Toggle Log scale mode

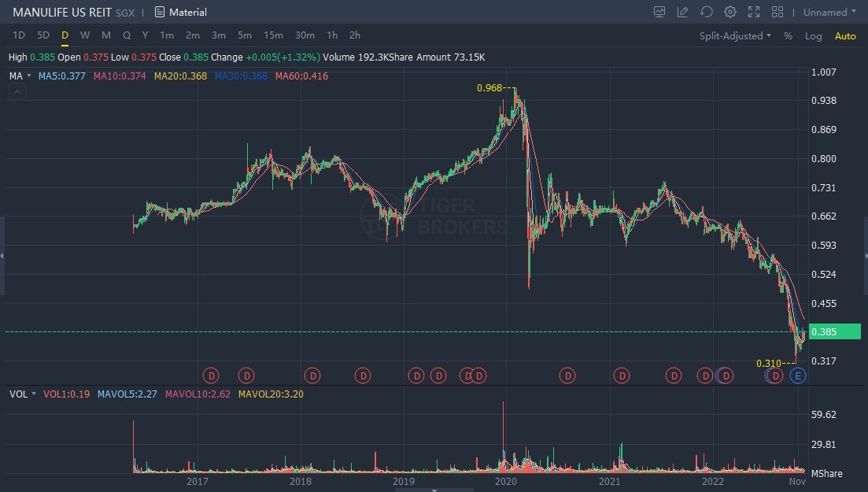(813, 36)
